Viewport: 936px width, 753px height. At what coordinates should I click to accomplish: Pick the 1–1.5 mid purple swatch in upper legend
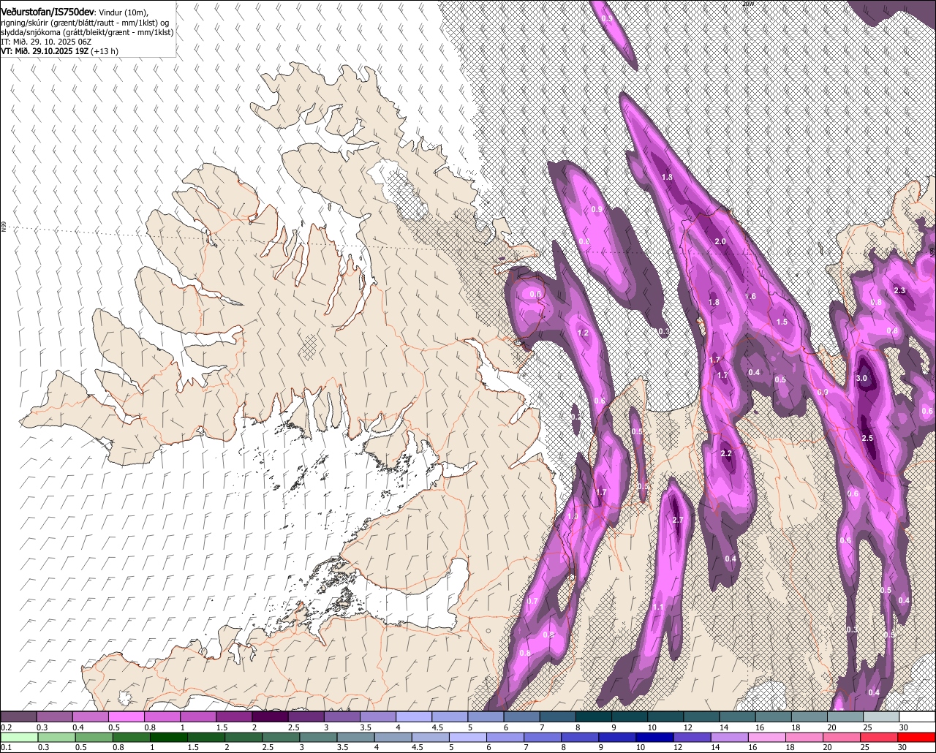coord(198,716)
